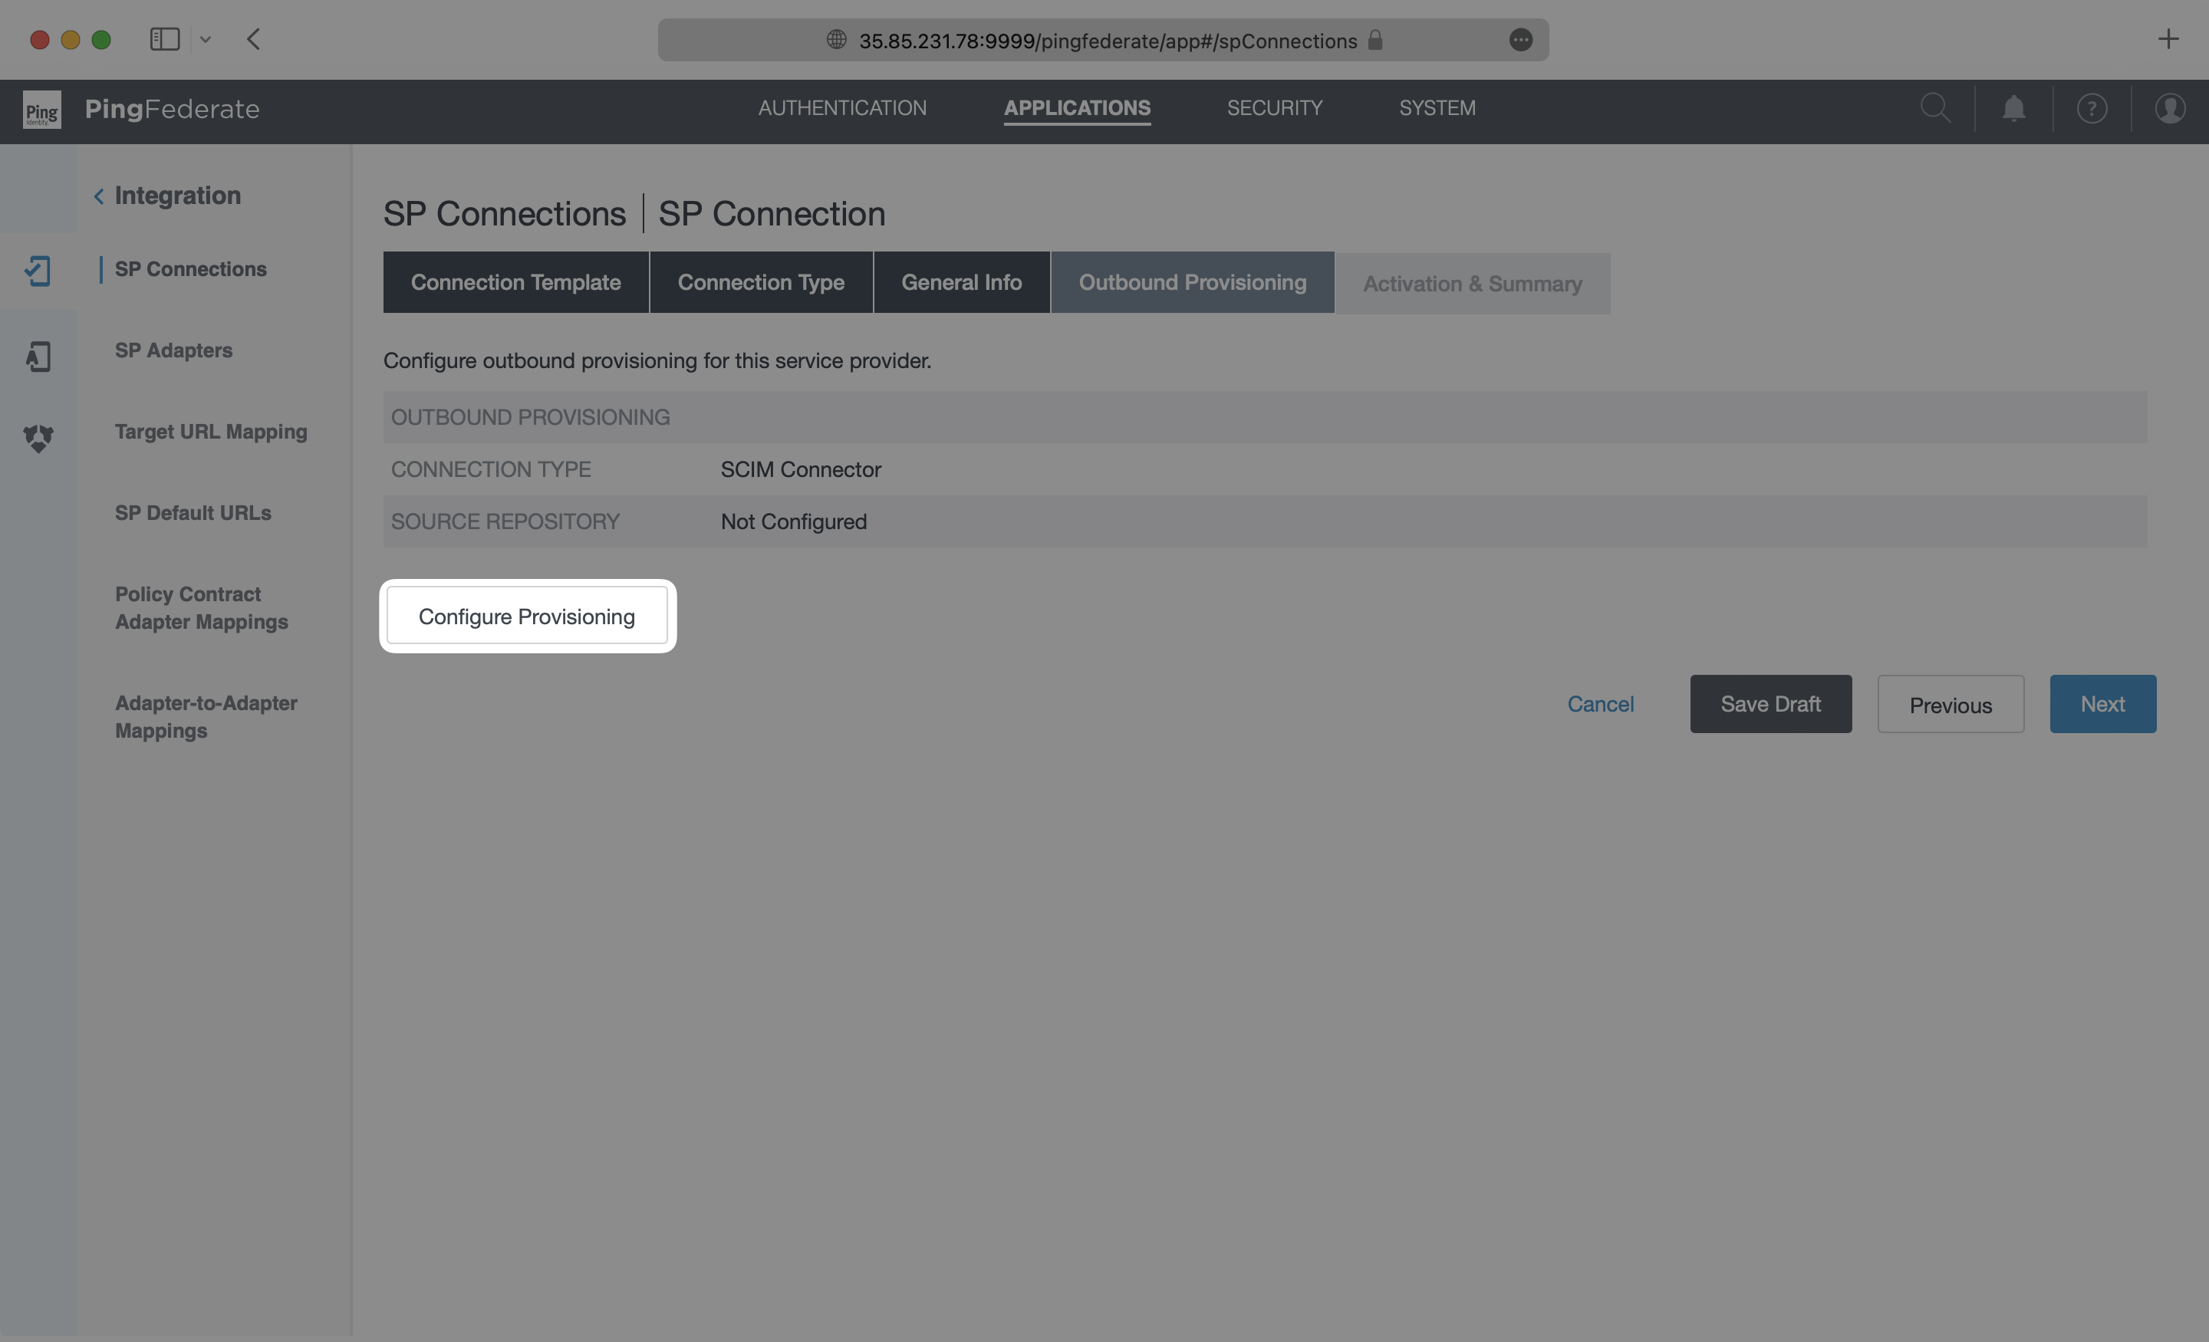Viewport: 2209px width, 1342px height.
Task: Open Policy Contract Adapter Mappings
Action: 201,608
